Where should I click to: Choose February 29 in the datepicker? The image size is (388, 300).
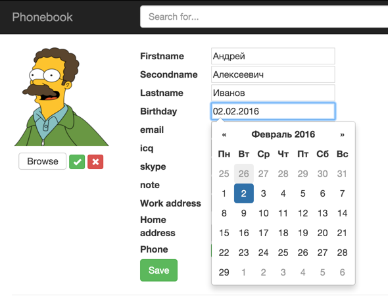tap(224, 272)
